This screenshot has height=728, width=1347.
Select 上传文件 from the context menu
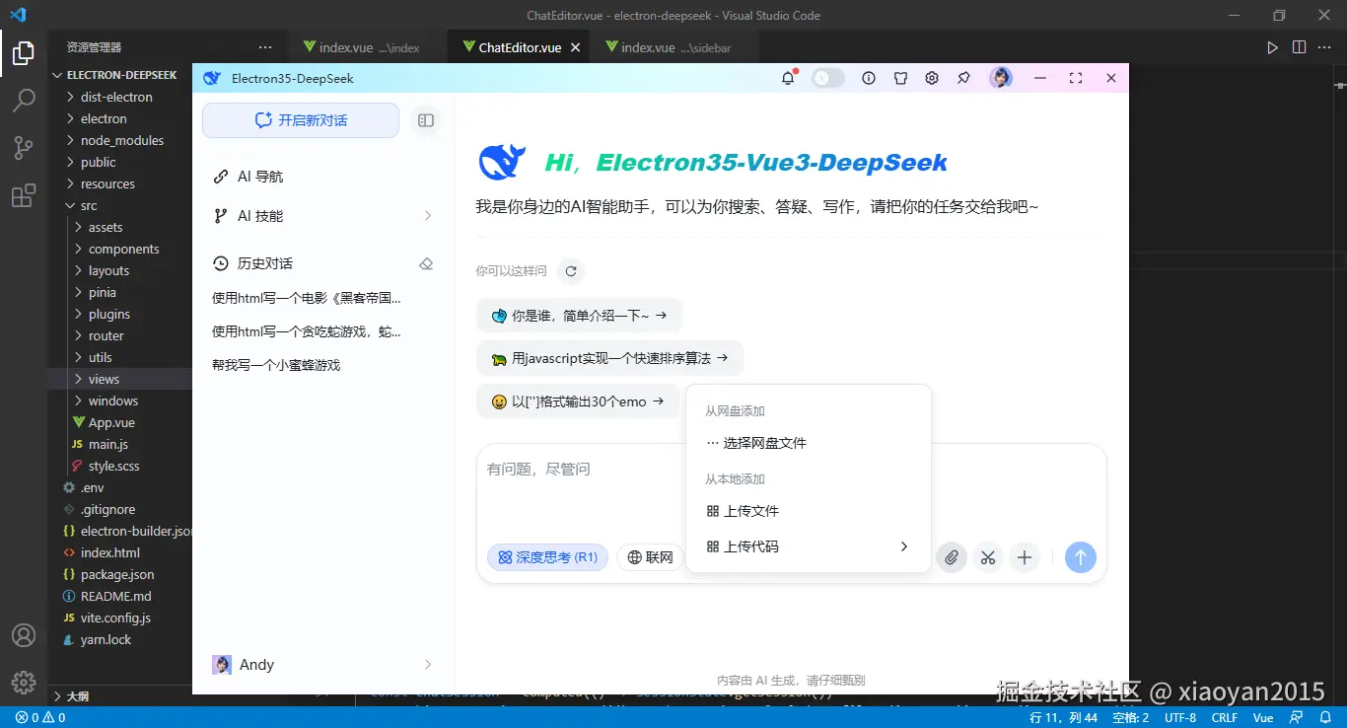click(x=751, y=510)
